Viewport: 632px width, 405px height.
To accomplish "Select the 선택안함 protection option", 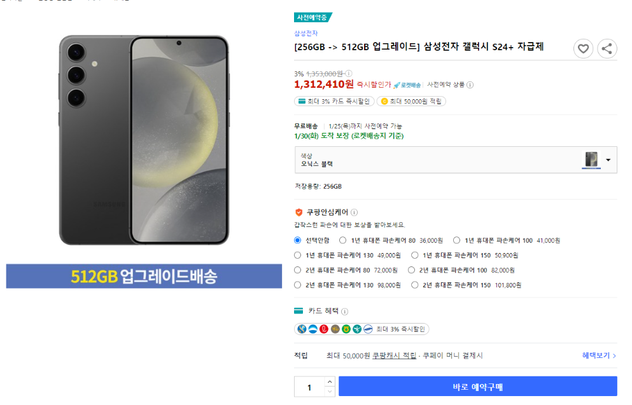I will pyautogui.click(x=297, y=240).
